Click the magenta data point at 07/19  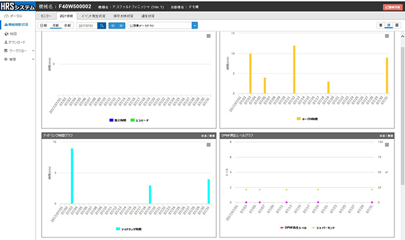point(318,202)
